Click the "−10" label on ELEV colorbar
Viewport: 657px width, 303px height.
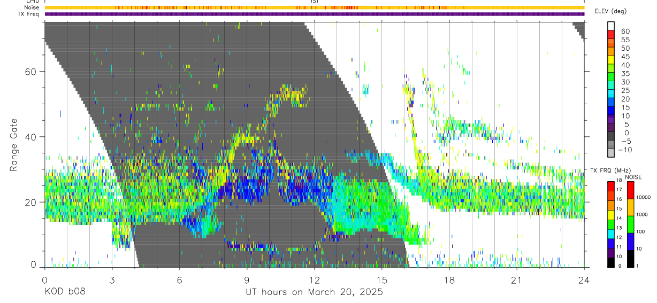625,150
